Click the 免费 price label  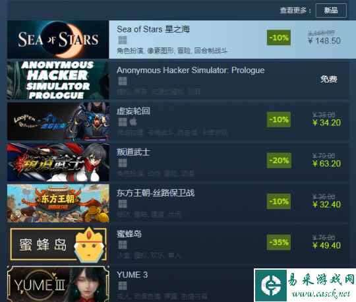(x=329, y=79)
